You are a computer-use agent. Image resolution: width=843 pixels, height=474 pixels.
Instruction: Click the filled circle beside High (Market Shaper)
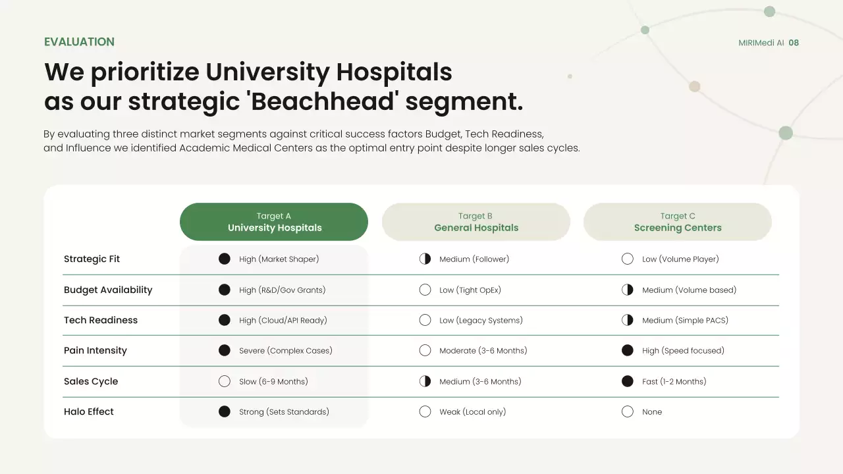point(225,259)
